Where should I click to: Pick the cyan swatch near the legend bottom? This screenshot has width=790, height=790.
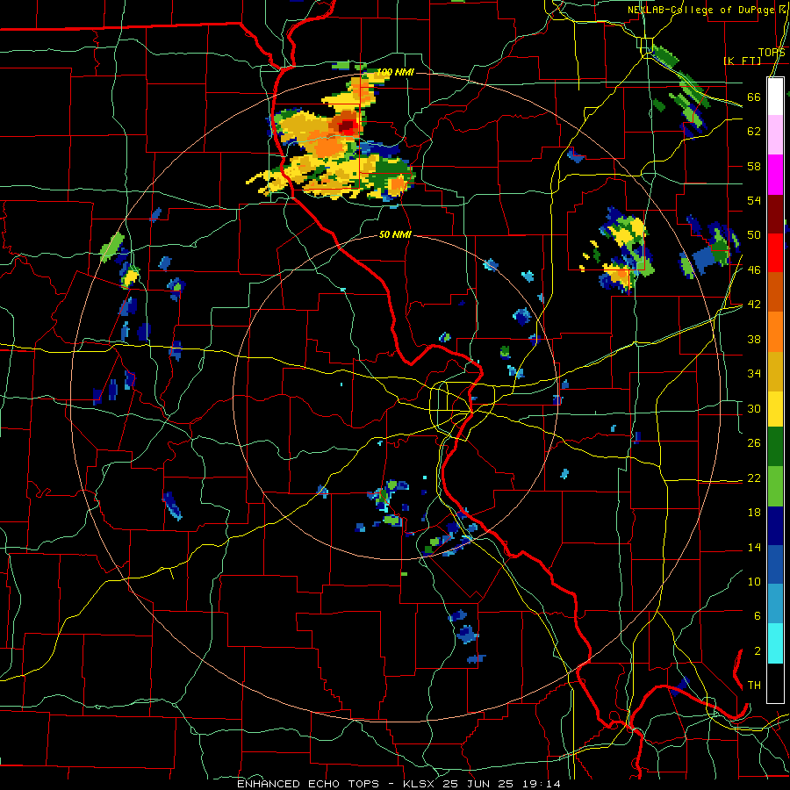(x=775, y=643)
